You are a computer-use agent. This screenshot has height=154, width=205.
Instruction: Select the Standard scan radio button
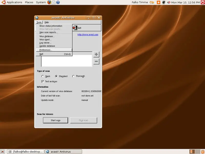pyautogui.click(x=56, y=76)
